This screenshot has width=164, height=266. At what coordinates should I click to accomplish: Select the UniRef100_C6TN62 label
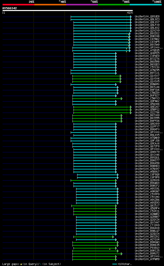[147, 39]
